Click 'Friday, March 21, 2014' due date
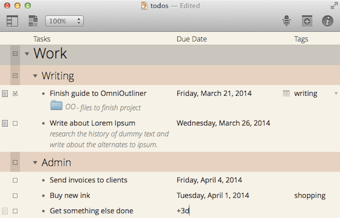This screenshot has height=218, width=340. click(214, 93)
